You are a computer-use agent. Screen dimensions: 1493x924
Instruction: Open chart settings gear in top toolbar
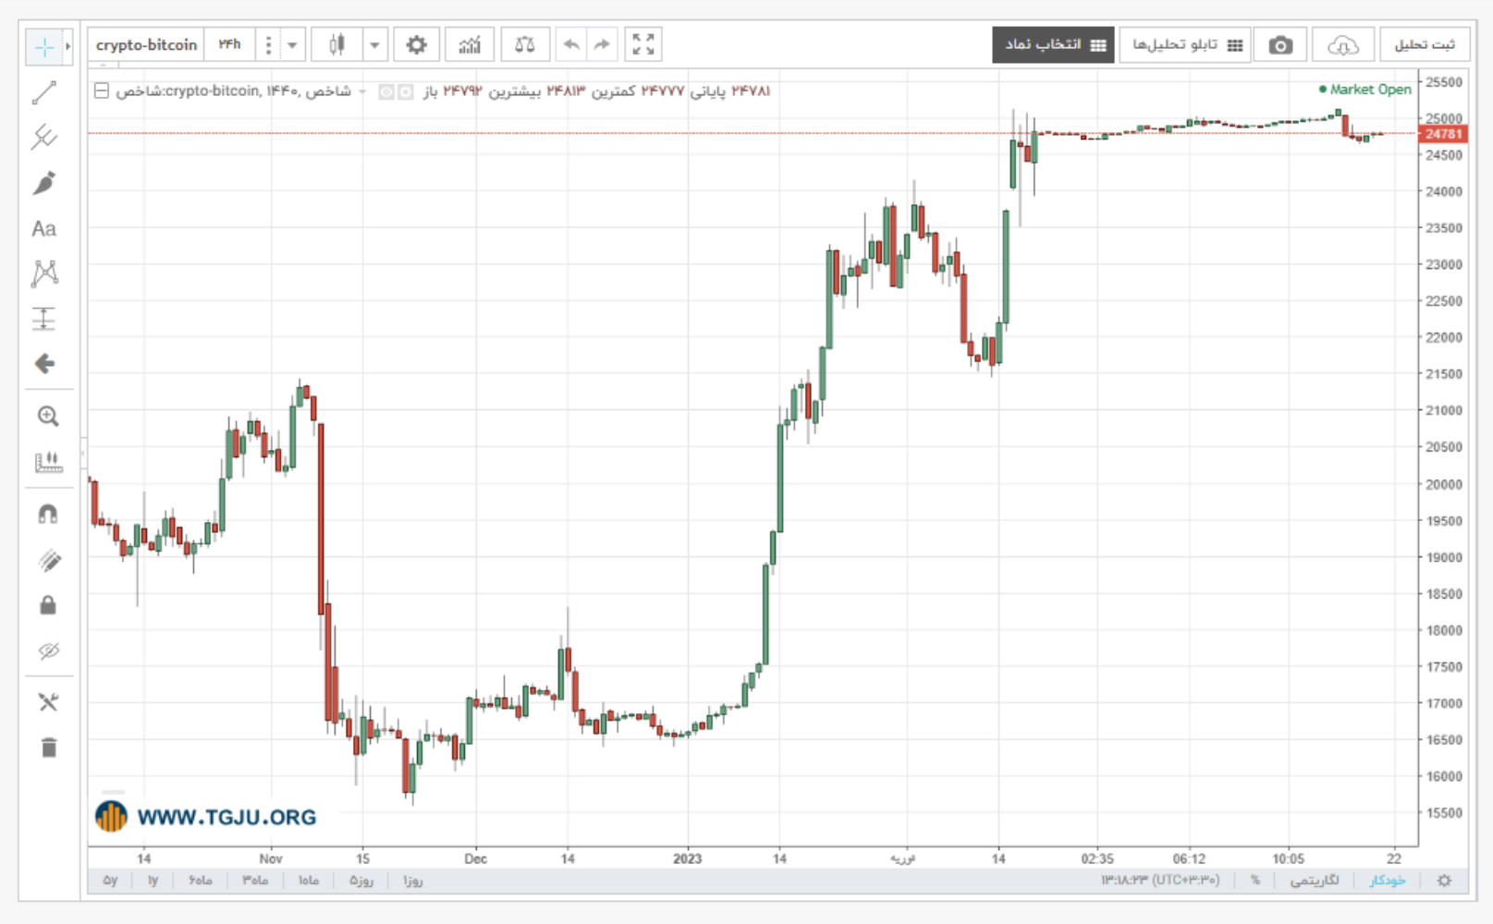416,44
